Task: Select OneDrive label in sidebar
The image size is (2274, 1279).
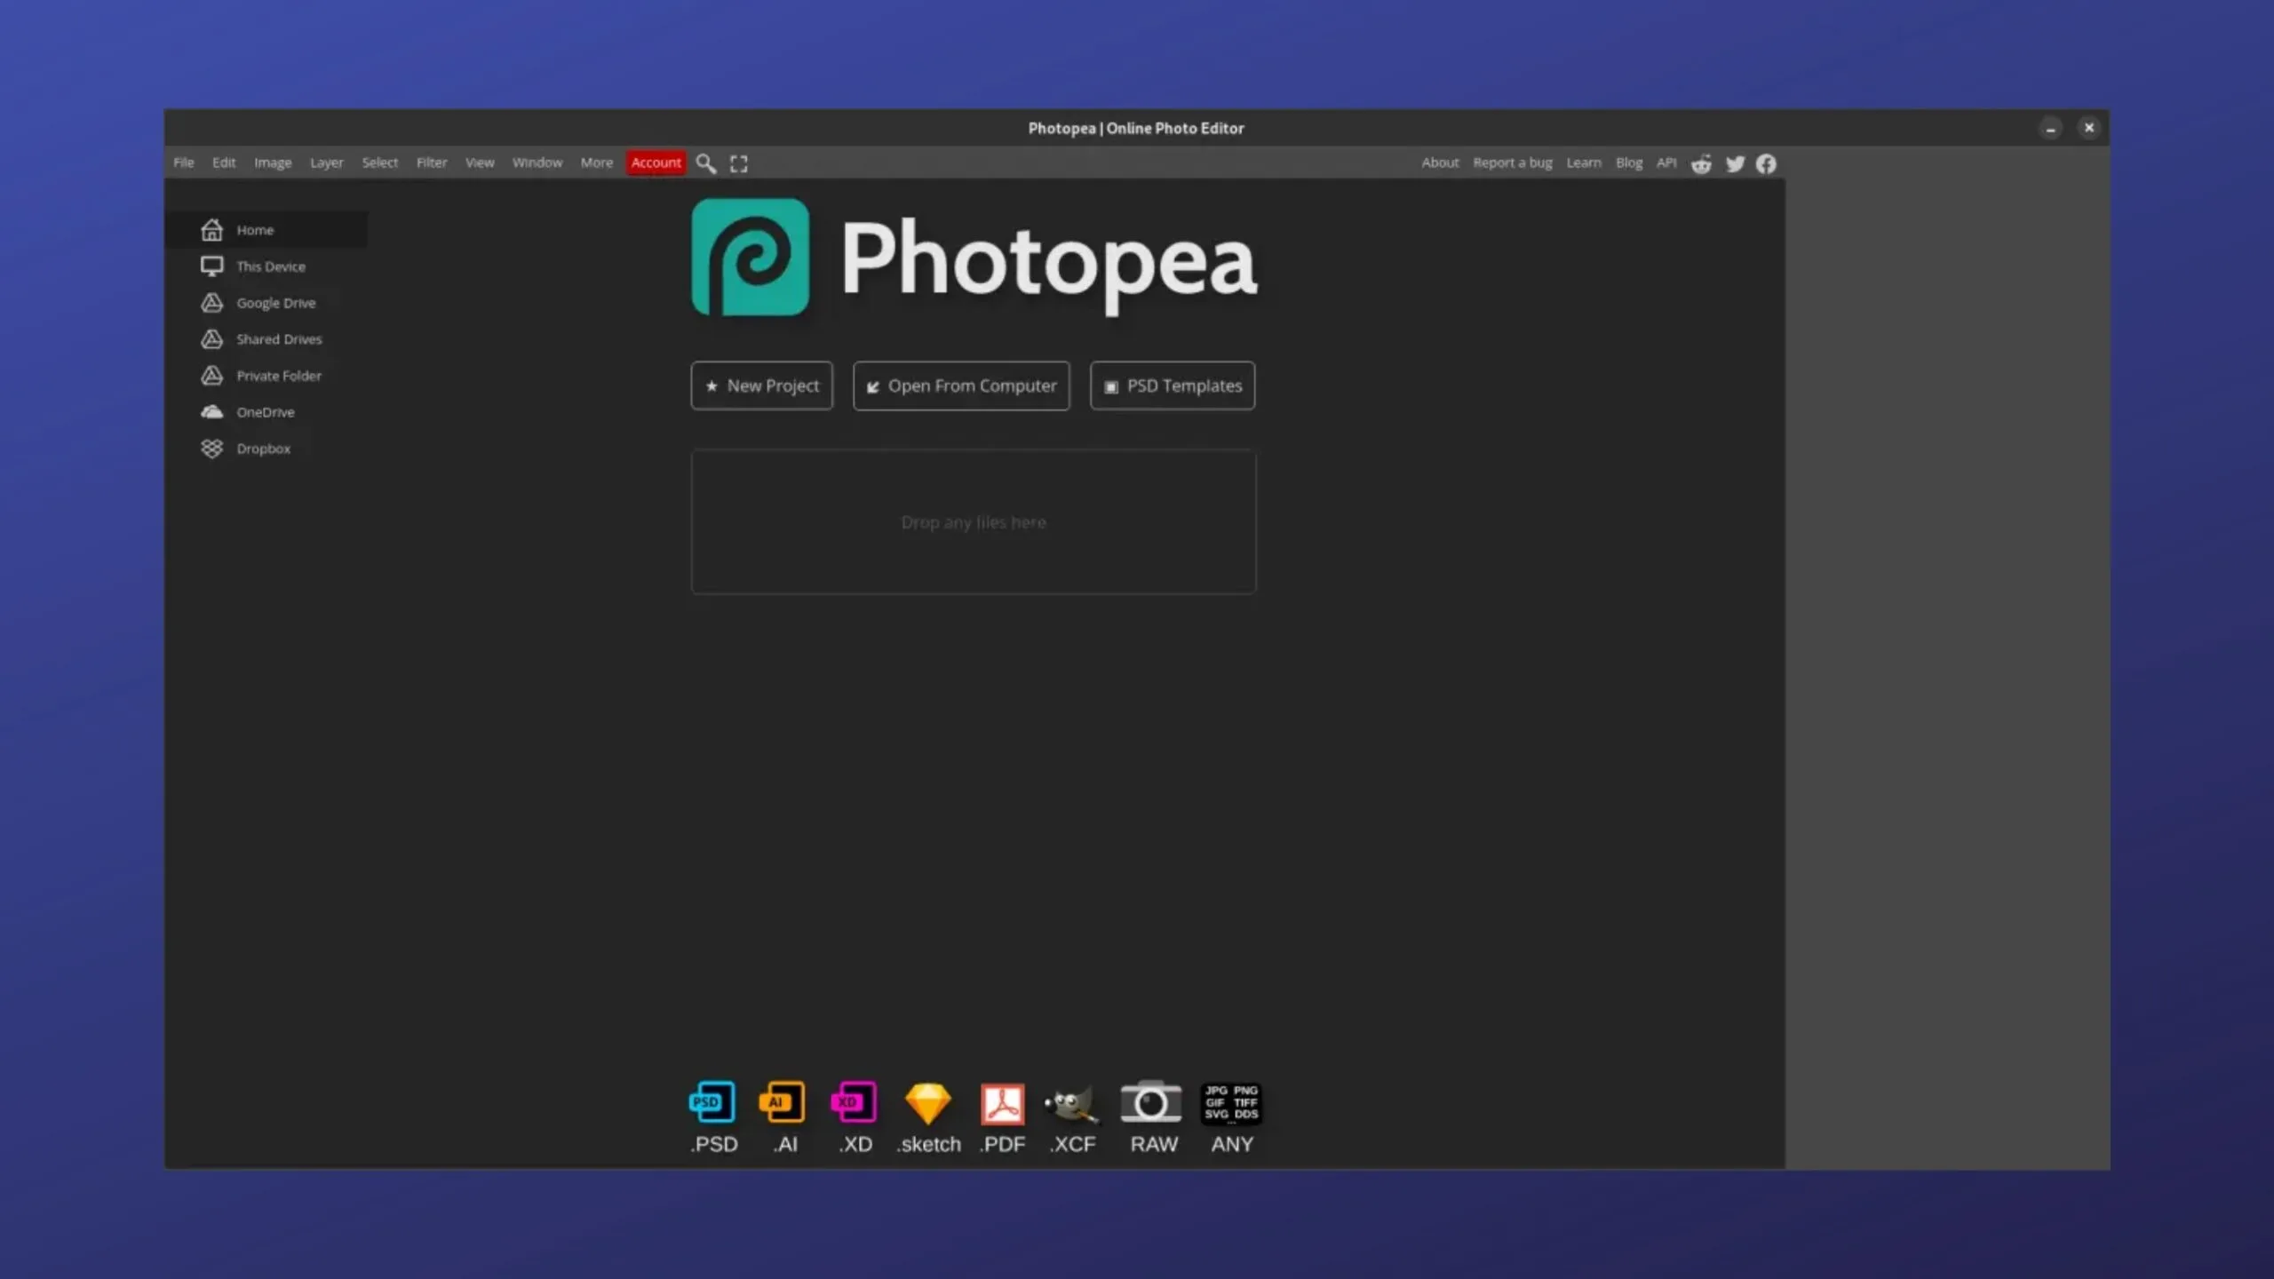Action: [266, 412]
